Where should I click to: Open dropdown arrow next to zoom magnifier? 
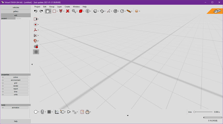[77, 11]
